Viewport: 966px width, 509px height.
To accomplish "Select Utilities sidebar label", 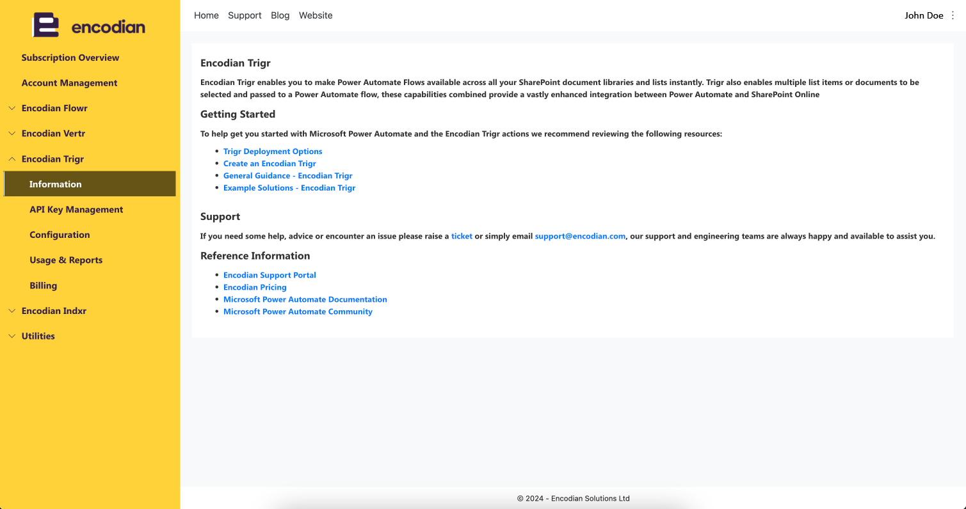I will click(38, 336).
